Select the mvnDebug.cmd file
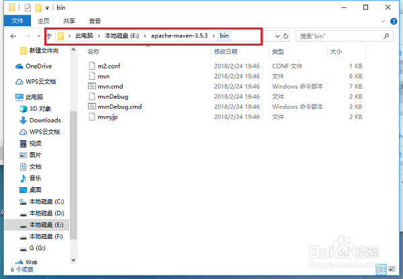403x279 pixels. pyautogui.click(x=120, y=107)
